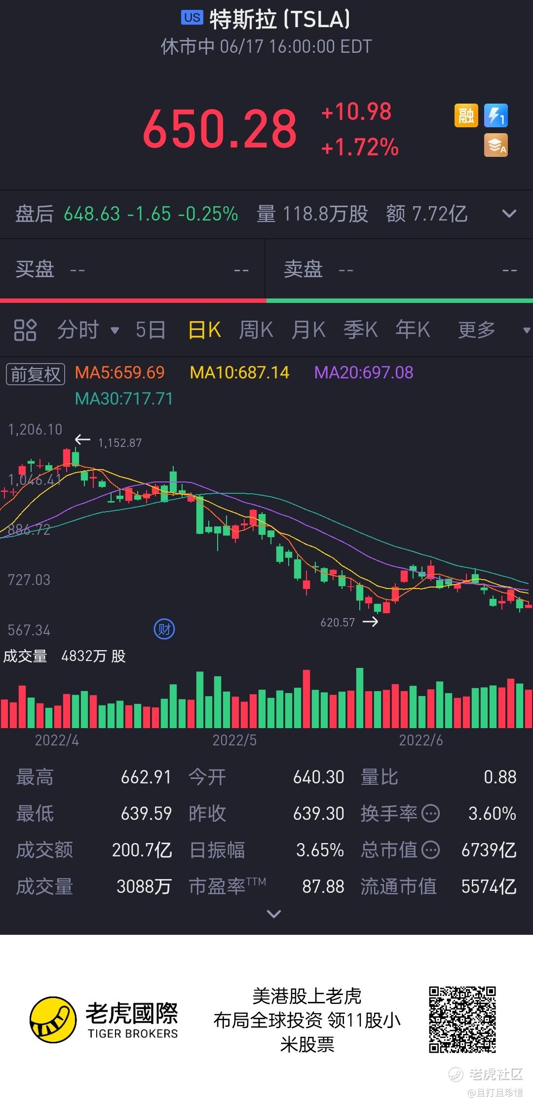The width and height of the screenshot is (533, 1105).
Task: Switch to 月K monthly chart
Action: [x=308, y=330]
